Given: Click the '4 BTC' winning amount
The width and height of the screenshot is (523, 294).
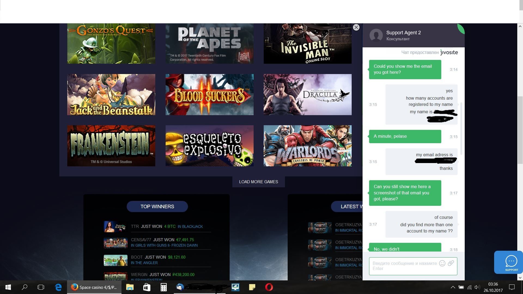Looking at the screenshot, I should coord(170,226).
